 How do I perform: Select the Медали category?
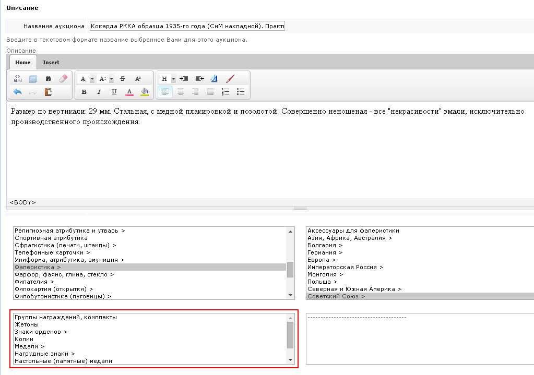click(x=29, y=346)
